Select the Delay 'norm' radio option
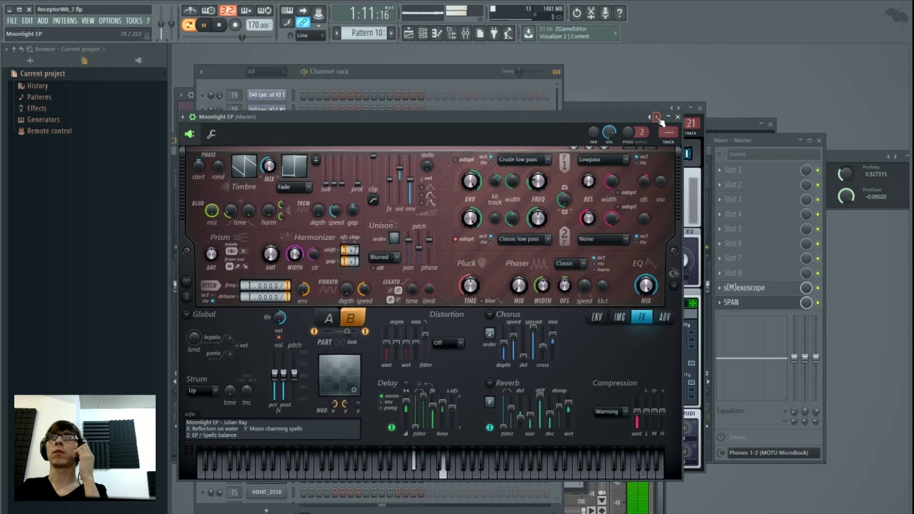 click(x=381, y=395)
